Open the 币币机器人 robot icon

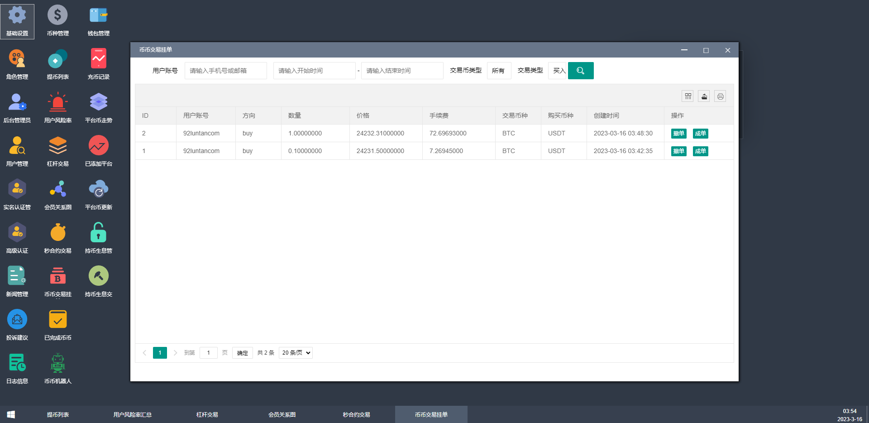[57, 369]
